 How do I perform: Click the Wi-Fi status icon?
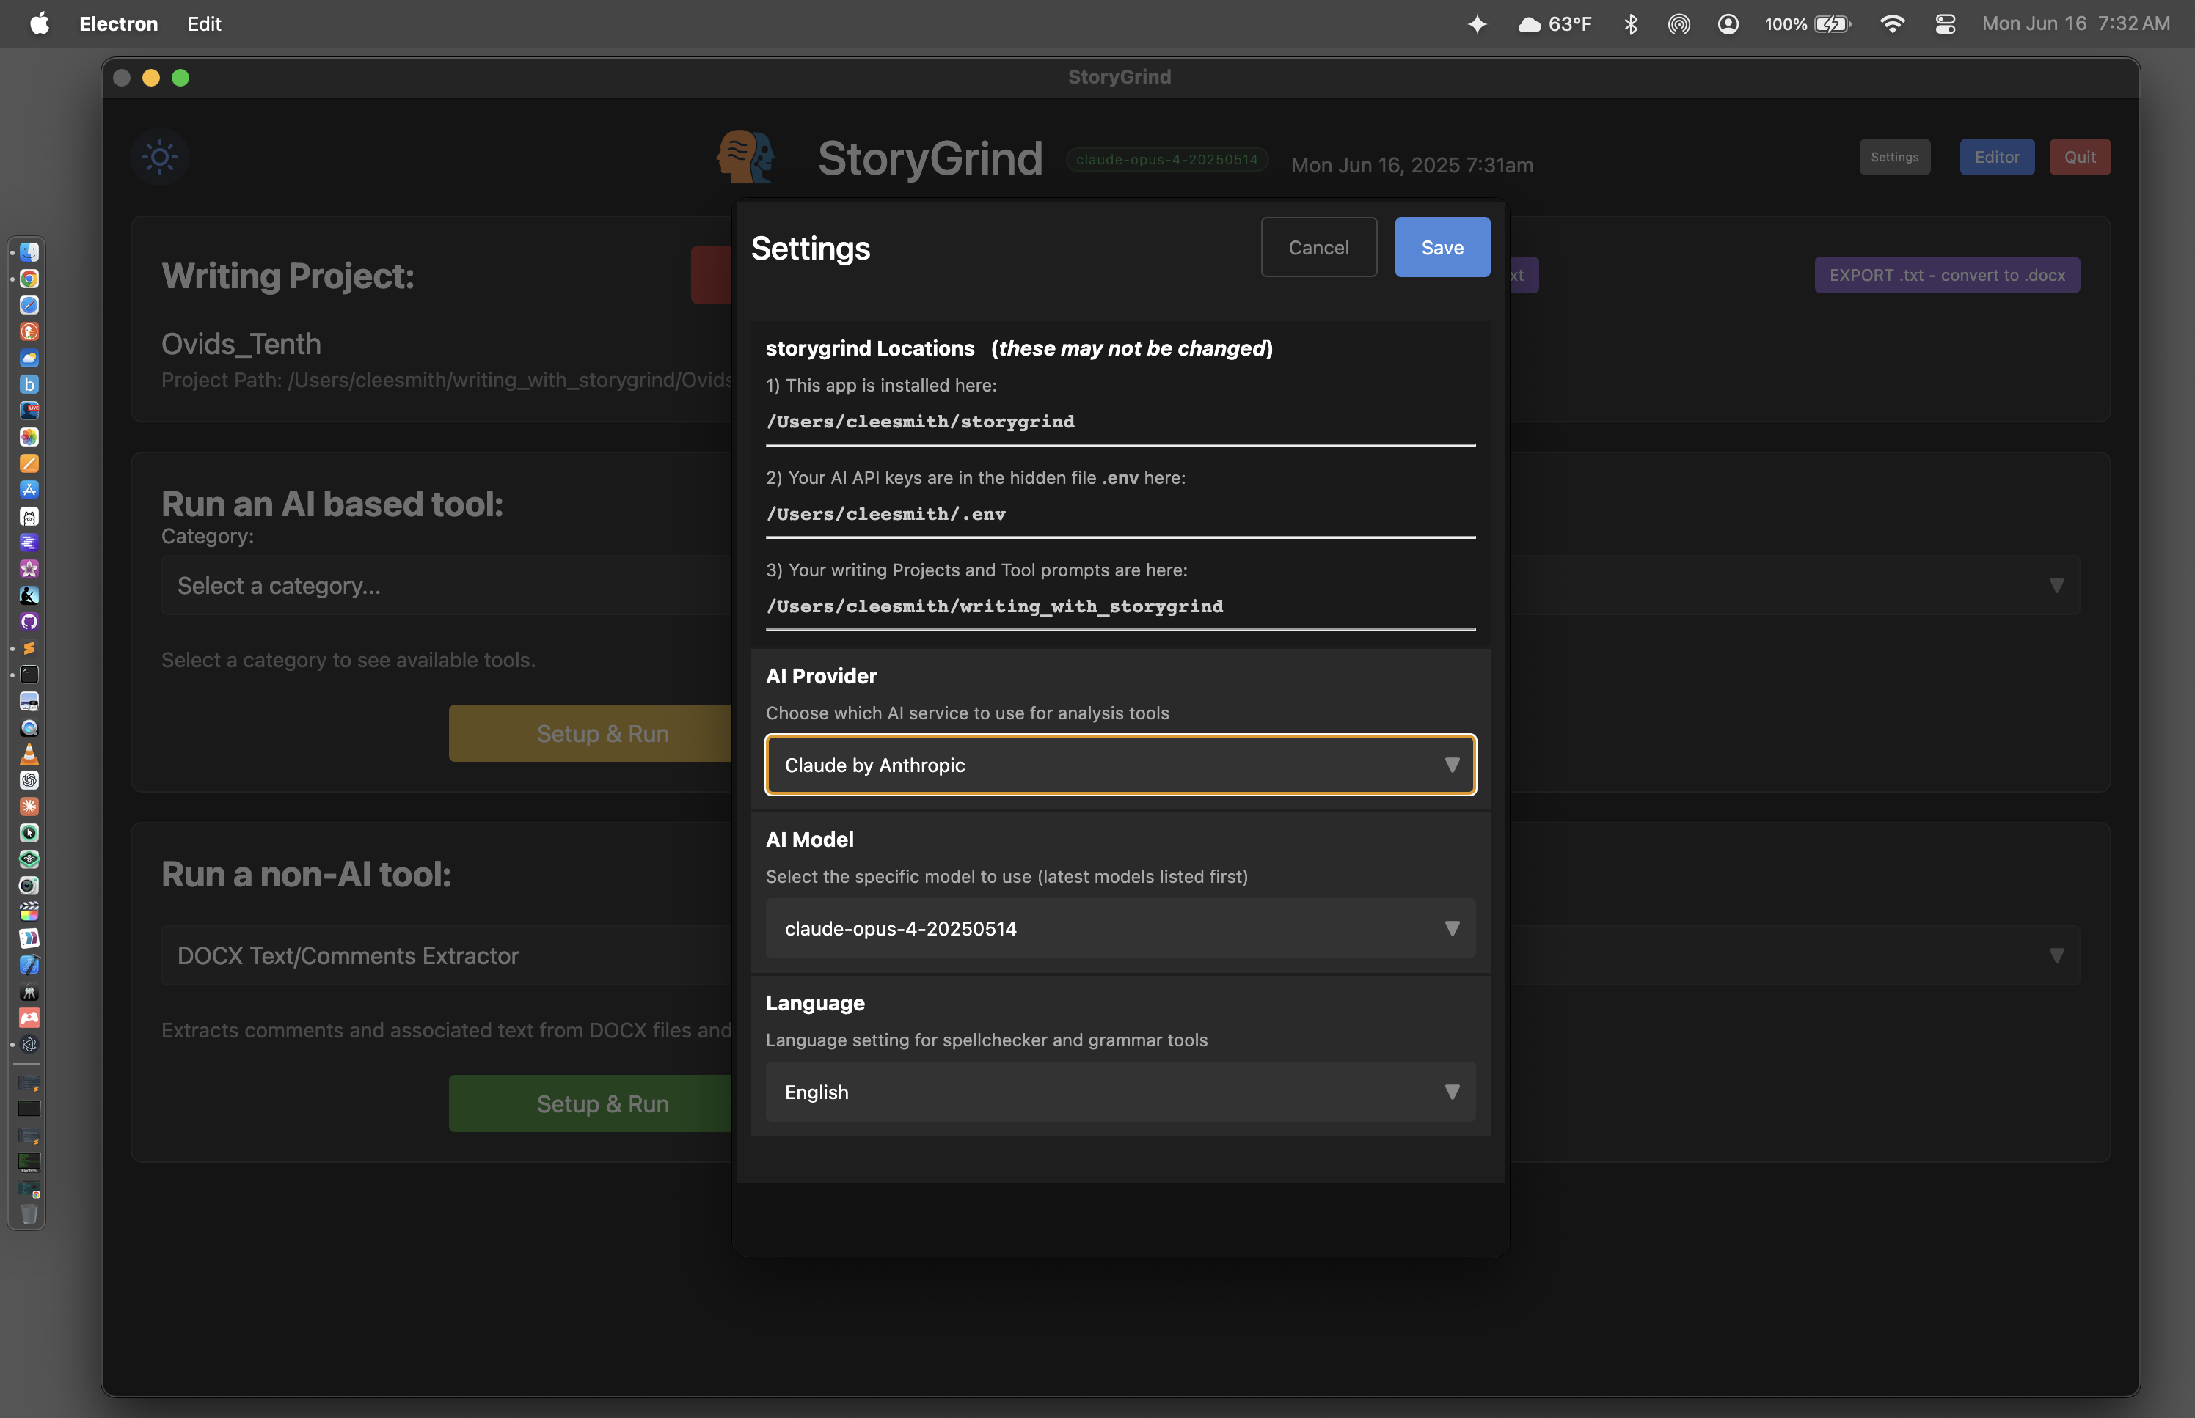(1892, 24)
